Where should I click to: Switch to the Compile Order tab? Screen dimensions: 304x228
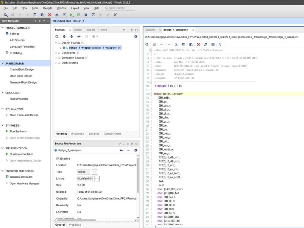112,134
